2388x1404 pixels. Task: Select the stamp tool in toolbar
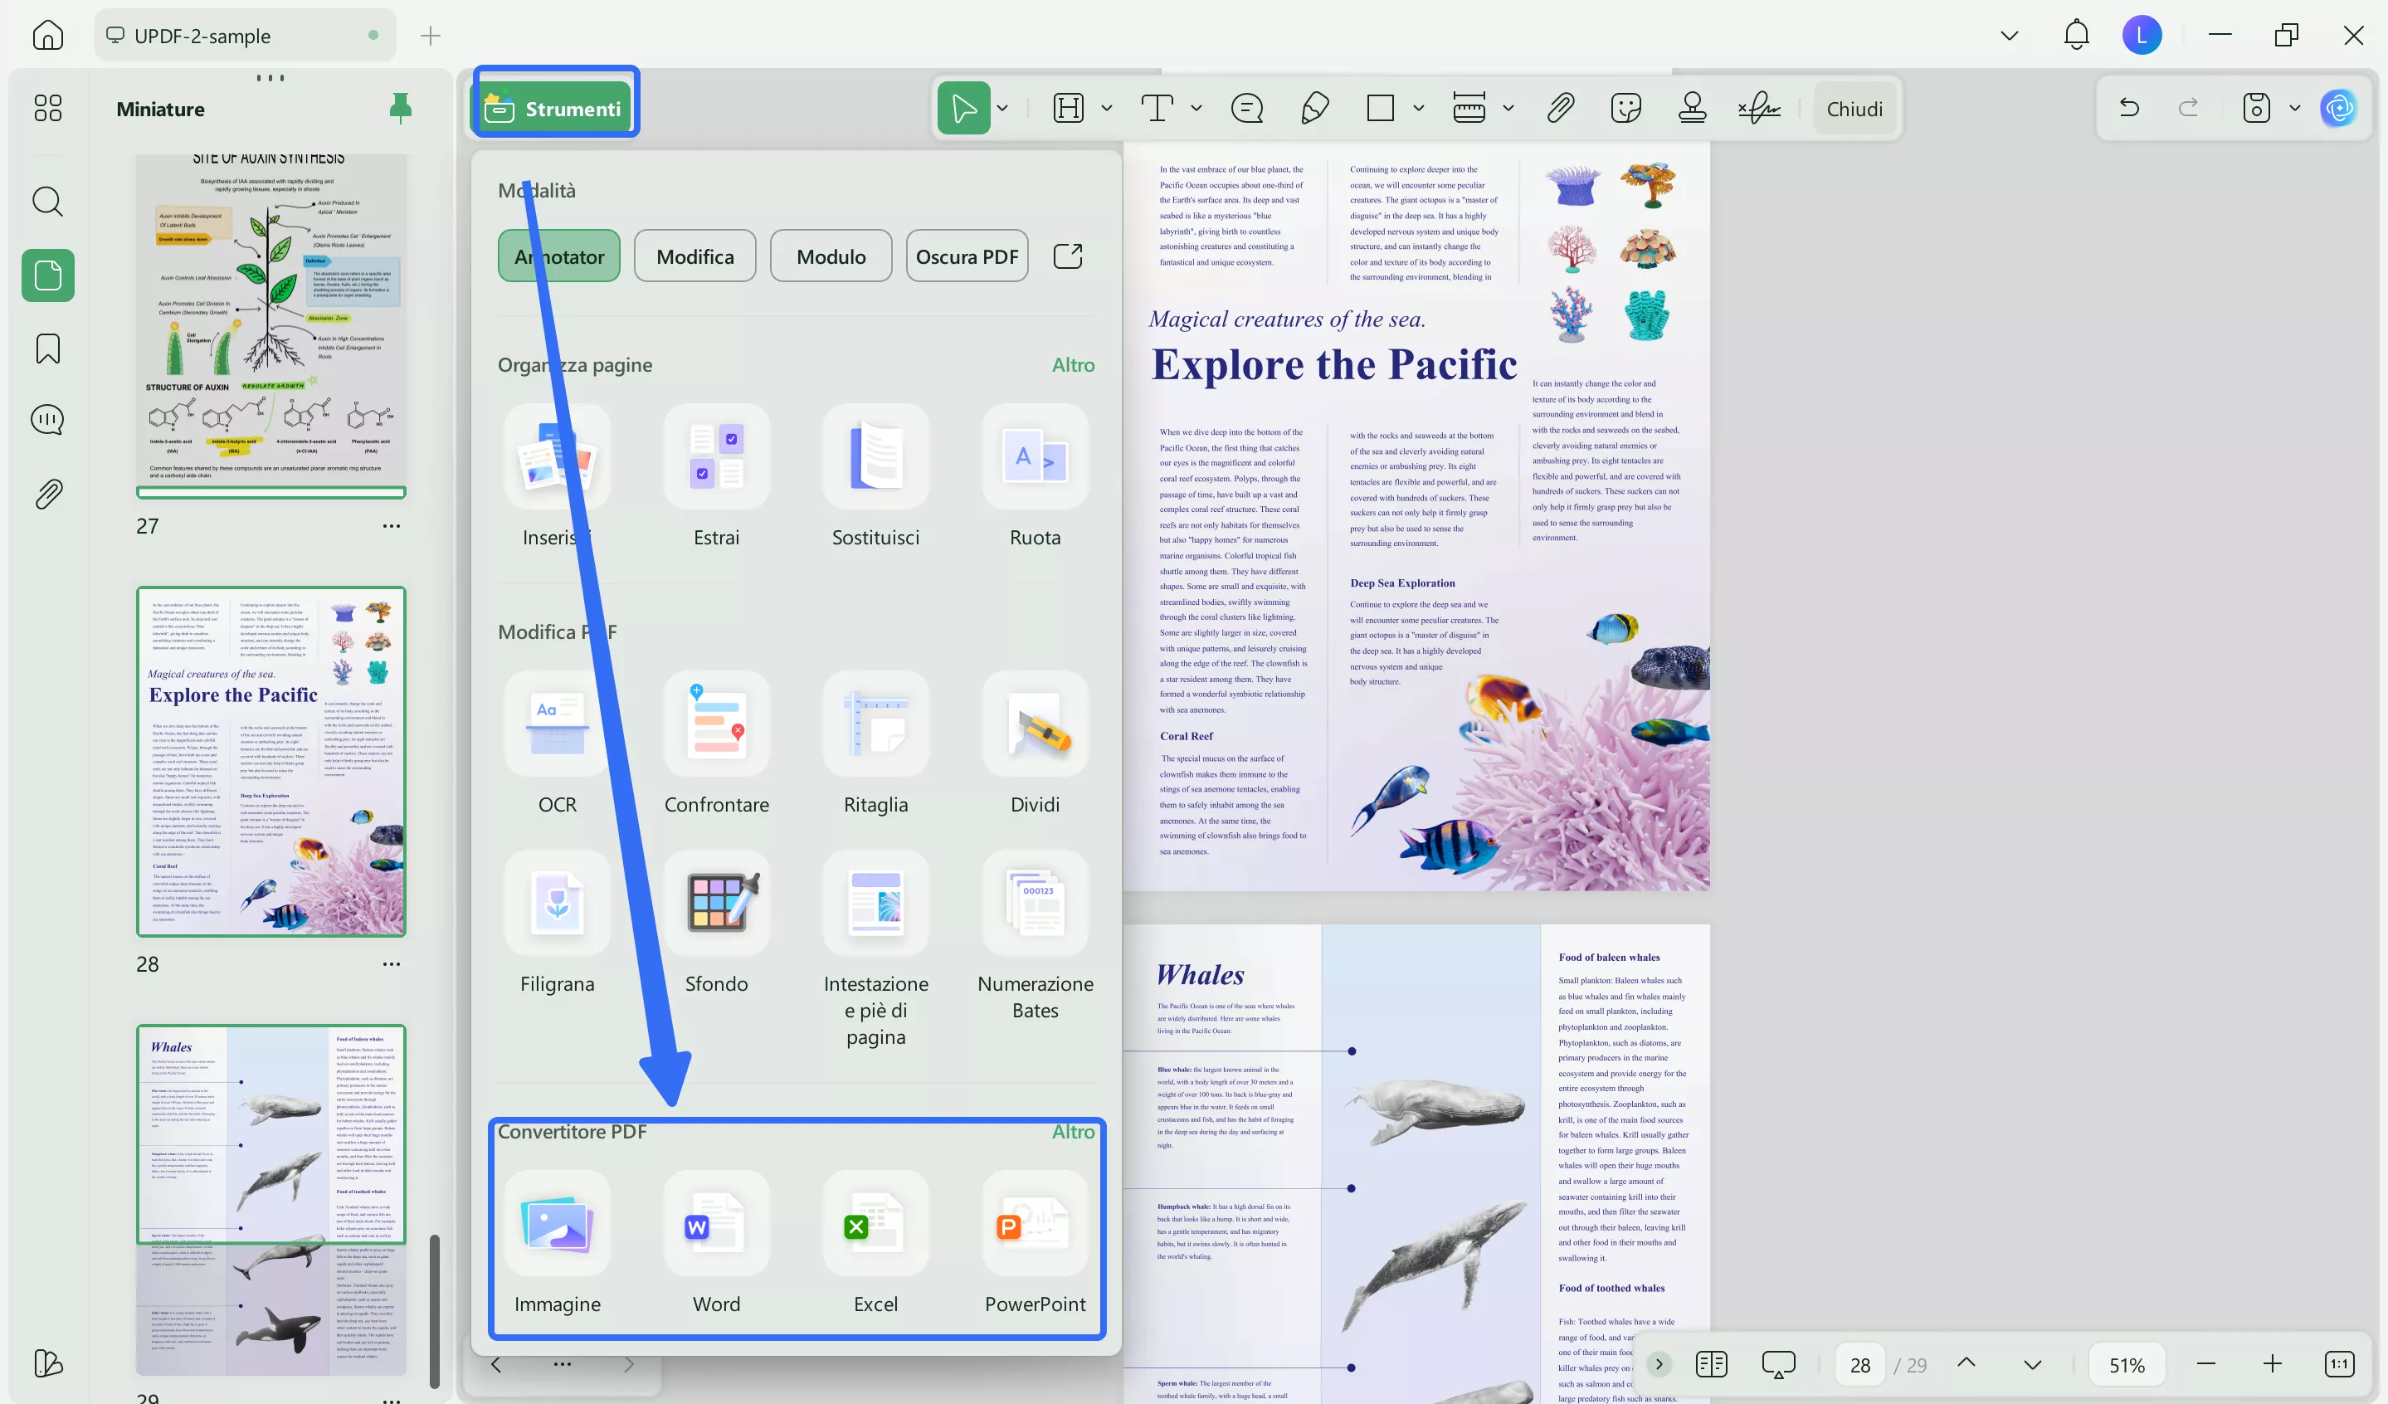pyautogui.click(x=1692, y=108)
